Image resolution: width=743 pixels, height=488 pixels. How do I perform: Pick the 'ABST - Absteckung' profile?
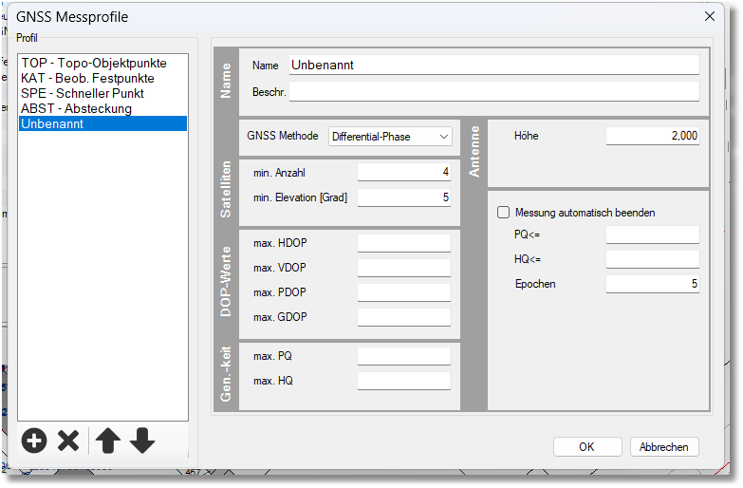coord(76,109)
